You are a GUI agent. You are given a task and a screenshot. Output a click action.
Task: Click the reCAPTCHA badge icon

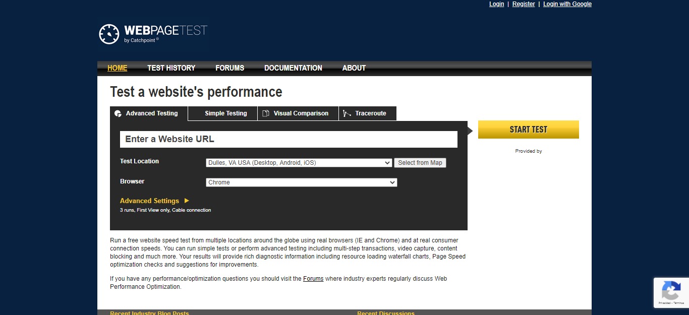[671, 290]
